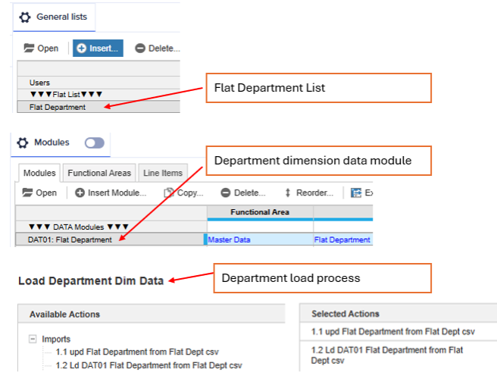Screen dimensions: 497x382
Task: Click the blue Insert... button
Action: [98, 49]
